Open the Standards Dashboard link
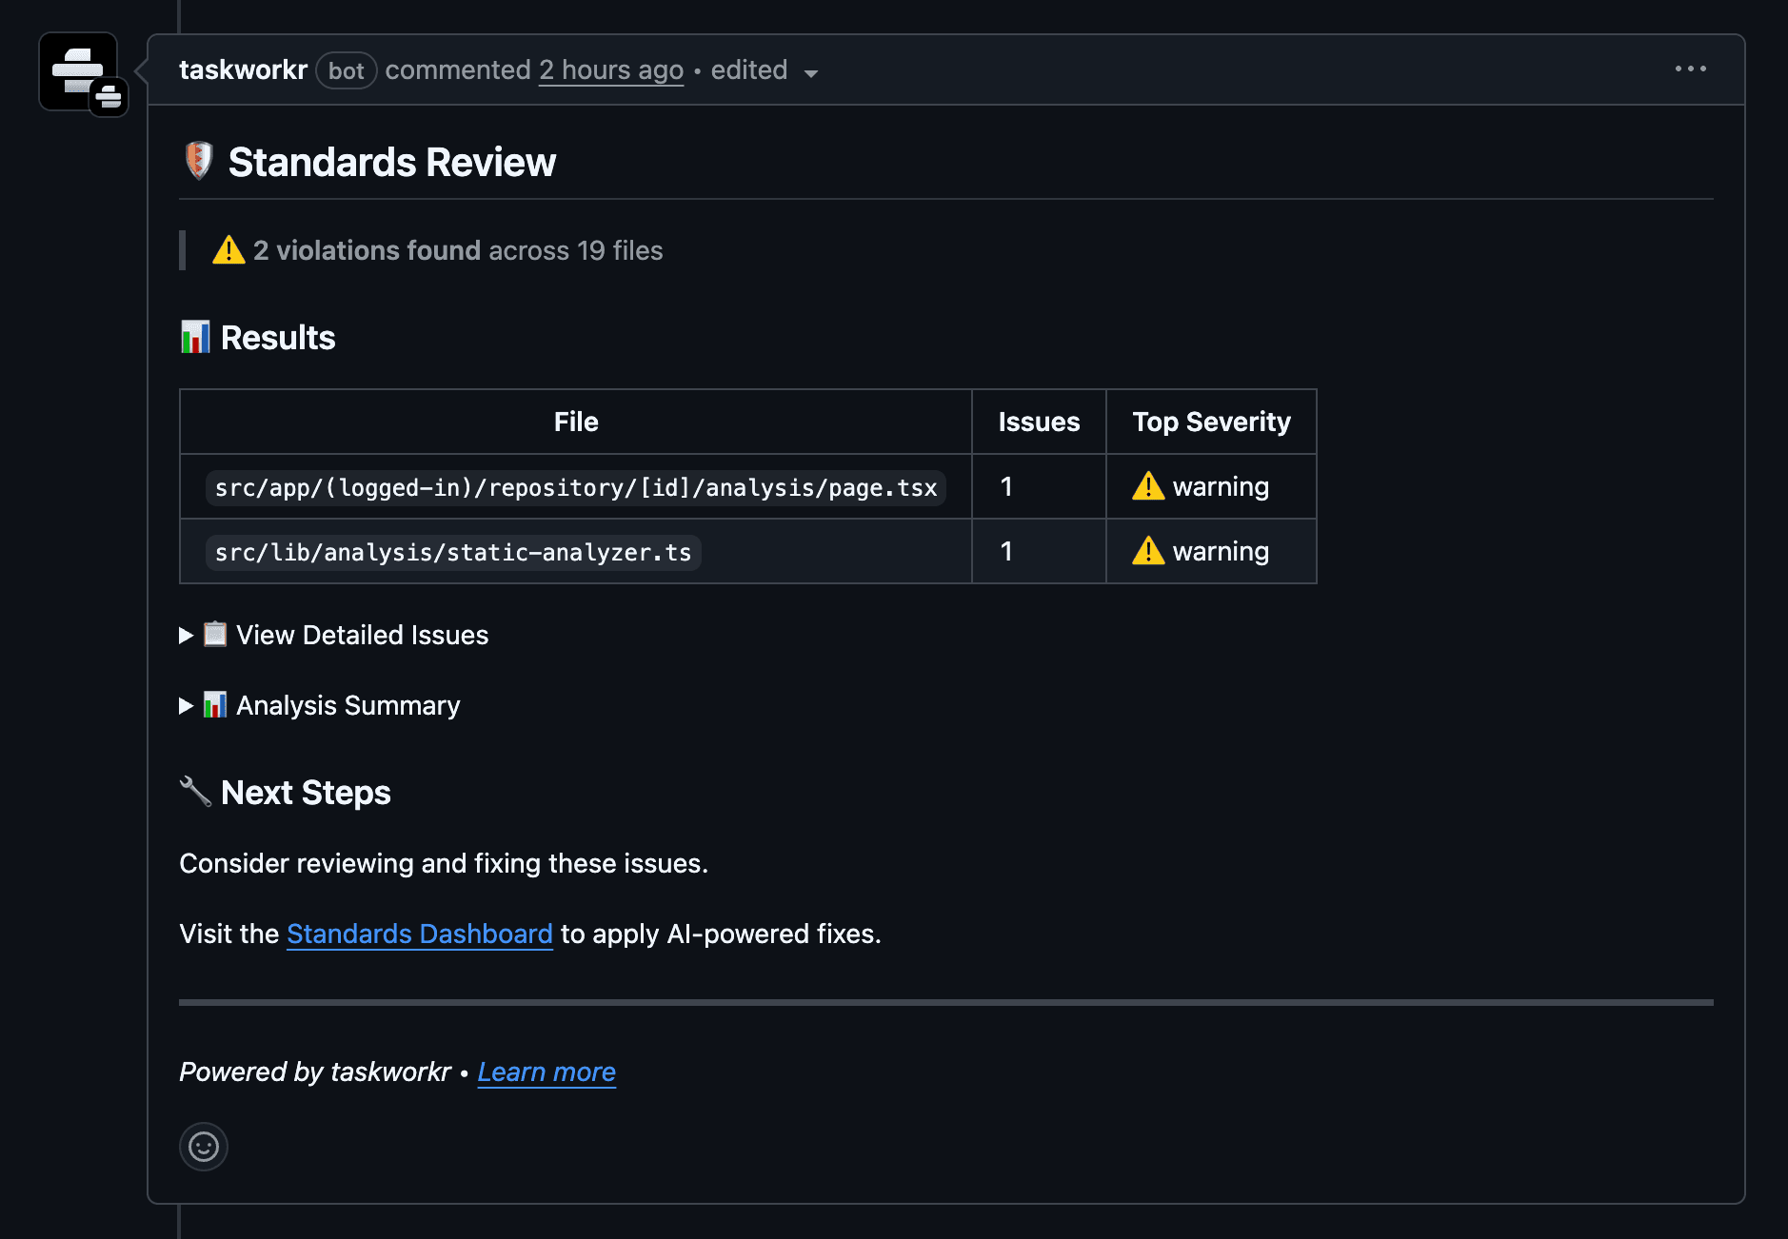This screenshot has width=1788, height=1239. [419, 934]
